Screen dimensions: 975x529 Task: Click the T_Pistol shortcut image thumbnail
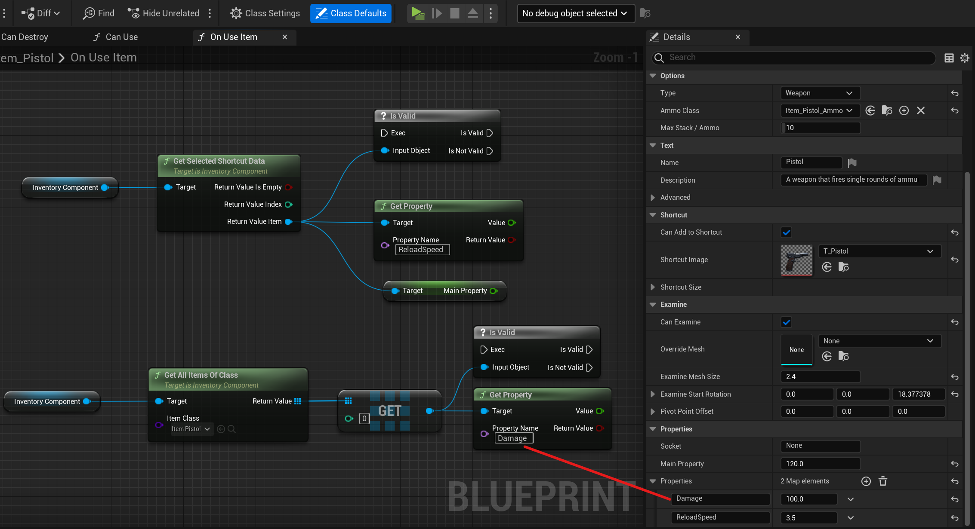tap(796, 260)
